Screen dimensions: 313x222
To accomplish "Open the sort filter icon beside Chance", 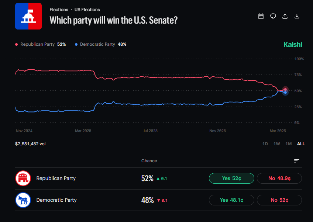I will coord(296,161).
